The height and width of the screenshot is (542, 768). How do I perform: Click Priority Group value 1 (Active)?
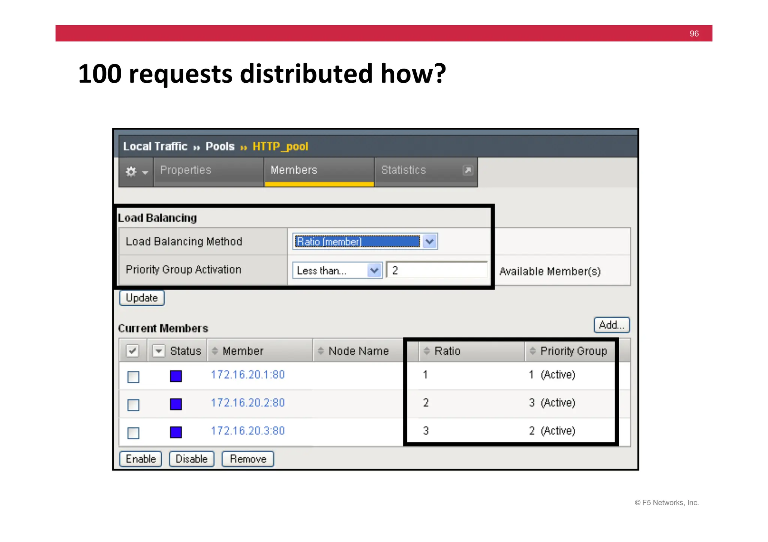pyautogui.click(x=552, y=375)
